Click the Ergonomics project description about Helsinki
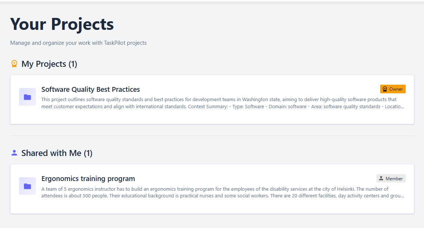 click(x=223, y=193)
